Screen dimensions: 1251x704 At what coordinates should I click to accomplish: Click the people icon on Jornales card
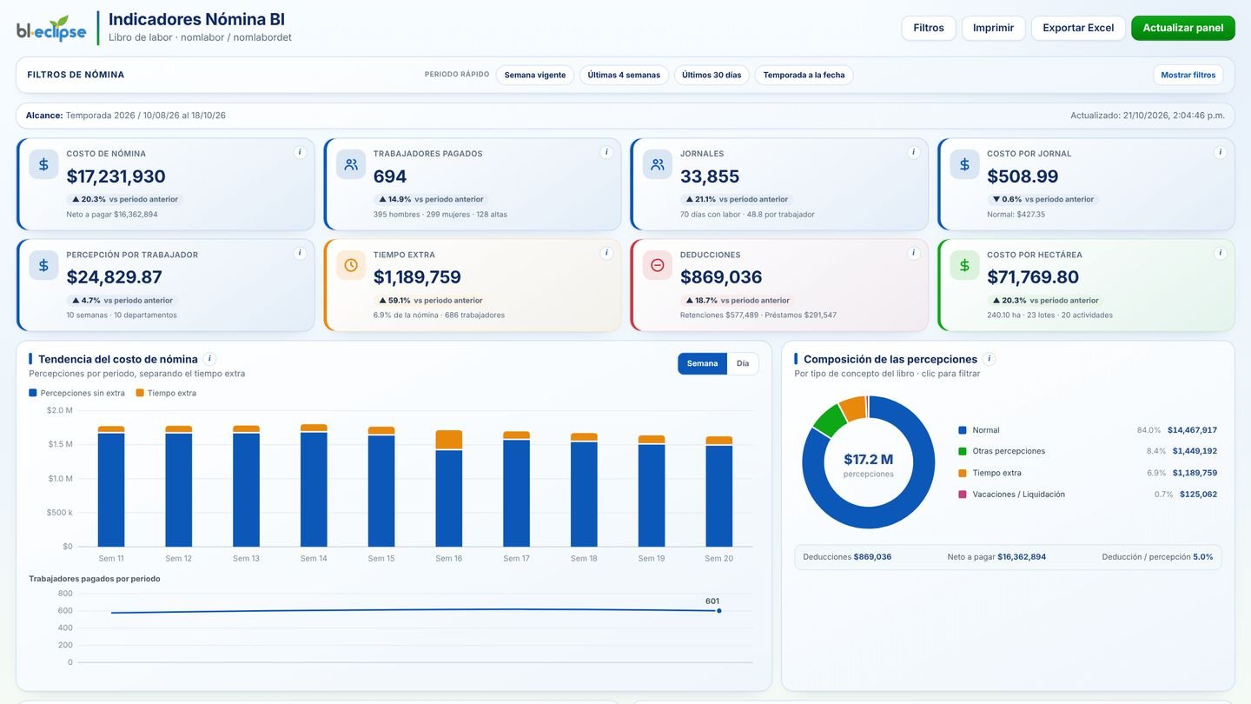pos(658,164)
